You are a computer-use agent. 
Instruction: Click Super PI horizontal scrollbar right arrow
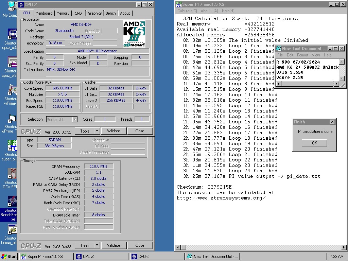point(344,247)
